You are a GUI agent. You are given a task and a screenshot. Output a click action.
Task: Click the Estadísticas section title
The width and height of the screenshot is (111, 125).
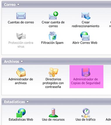[x=15, y=102]
